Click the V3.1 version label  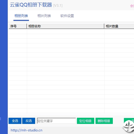(58, 6)
